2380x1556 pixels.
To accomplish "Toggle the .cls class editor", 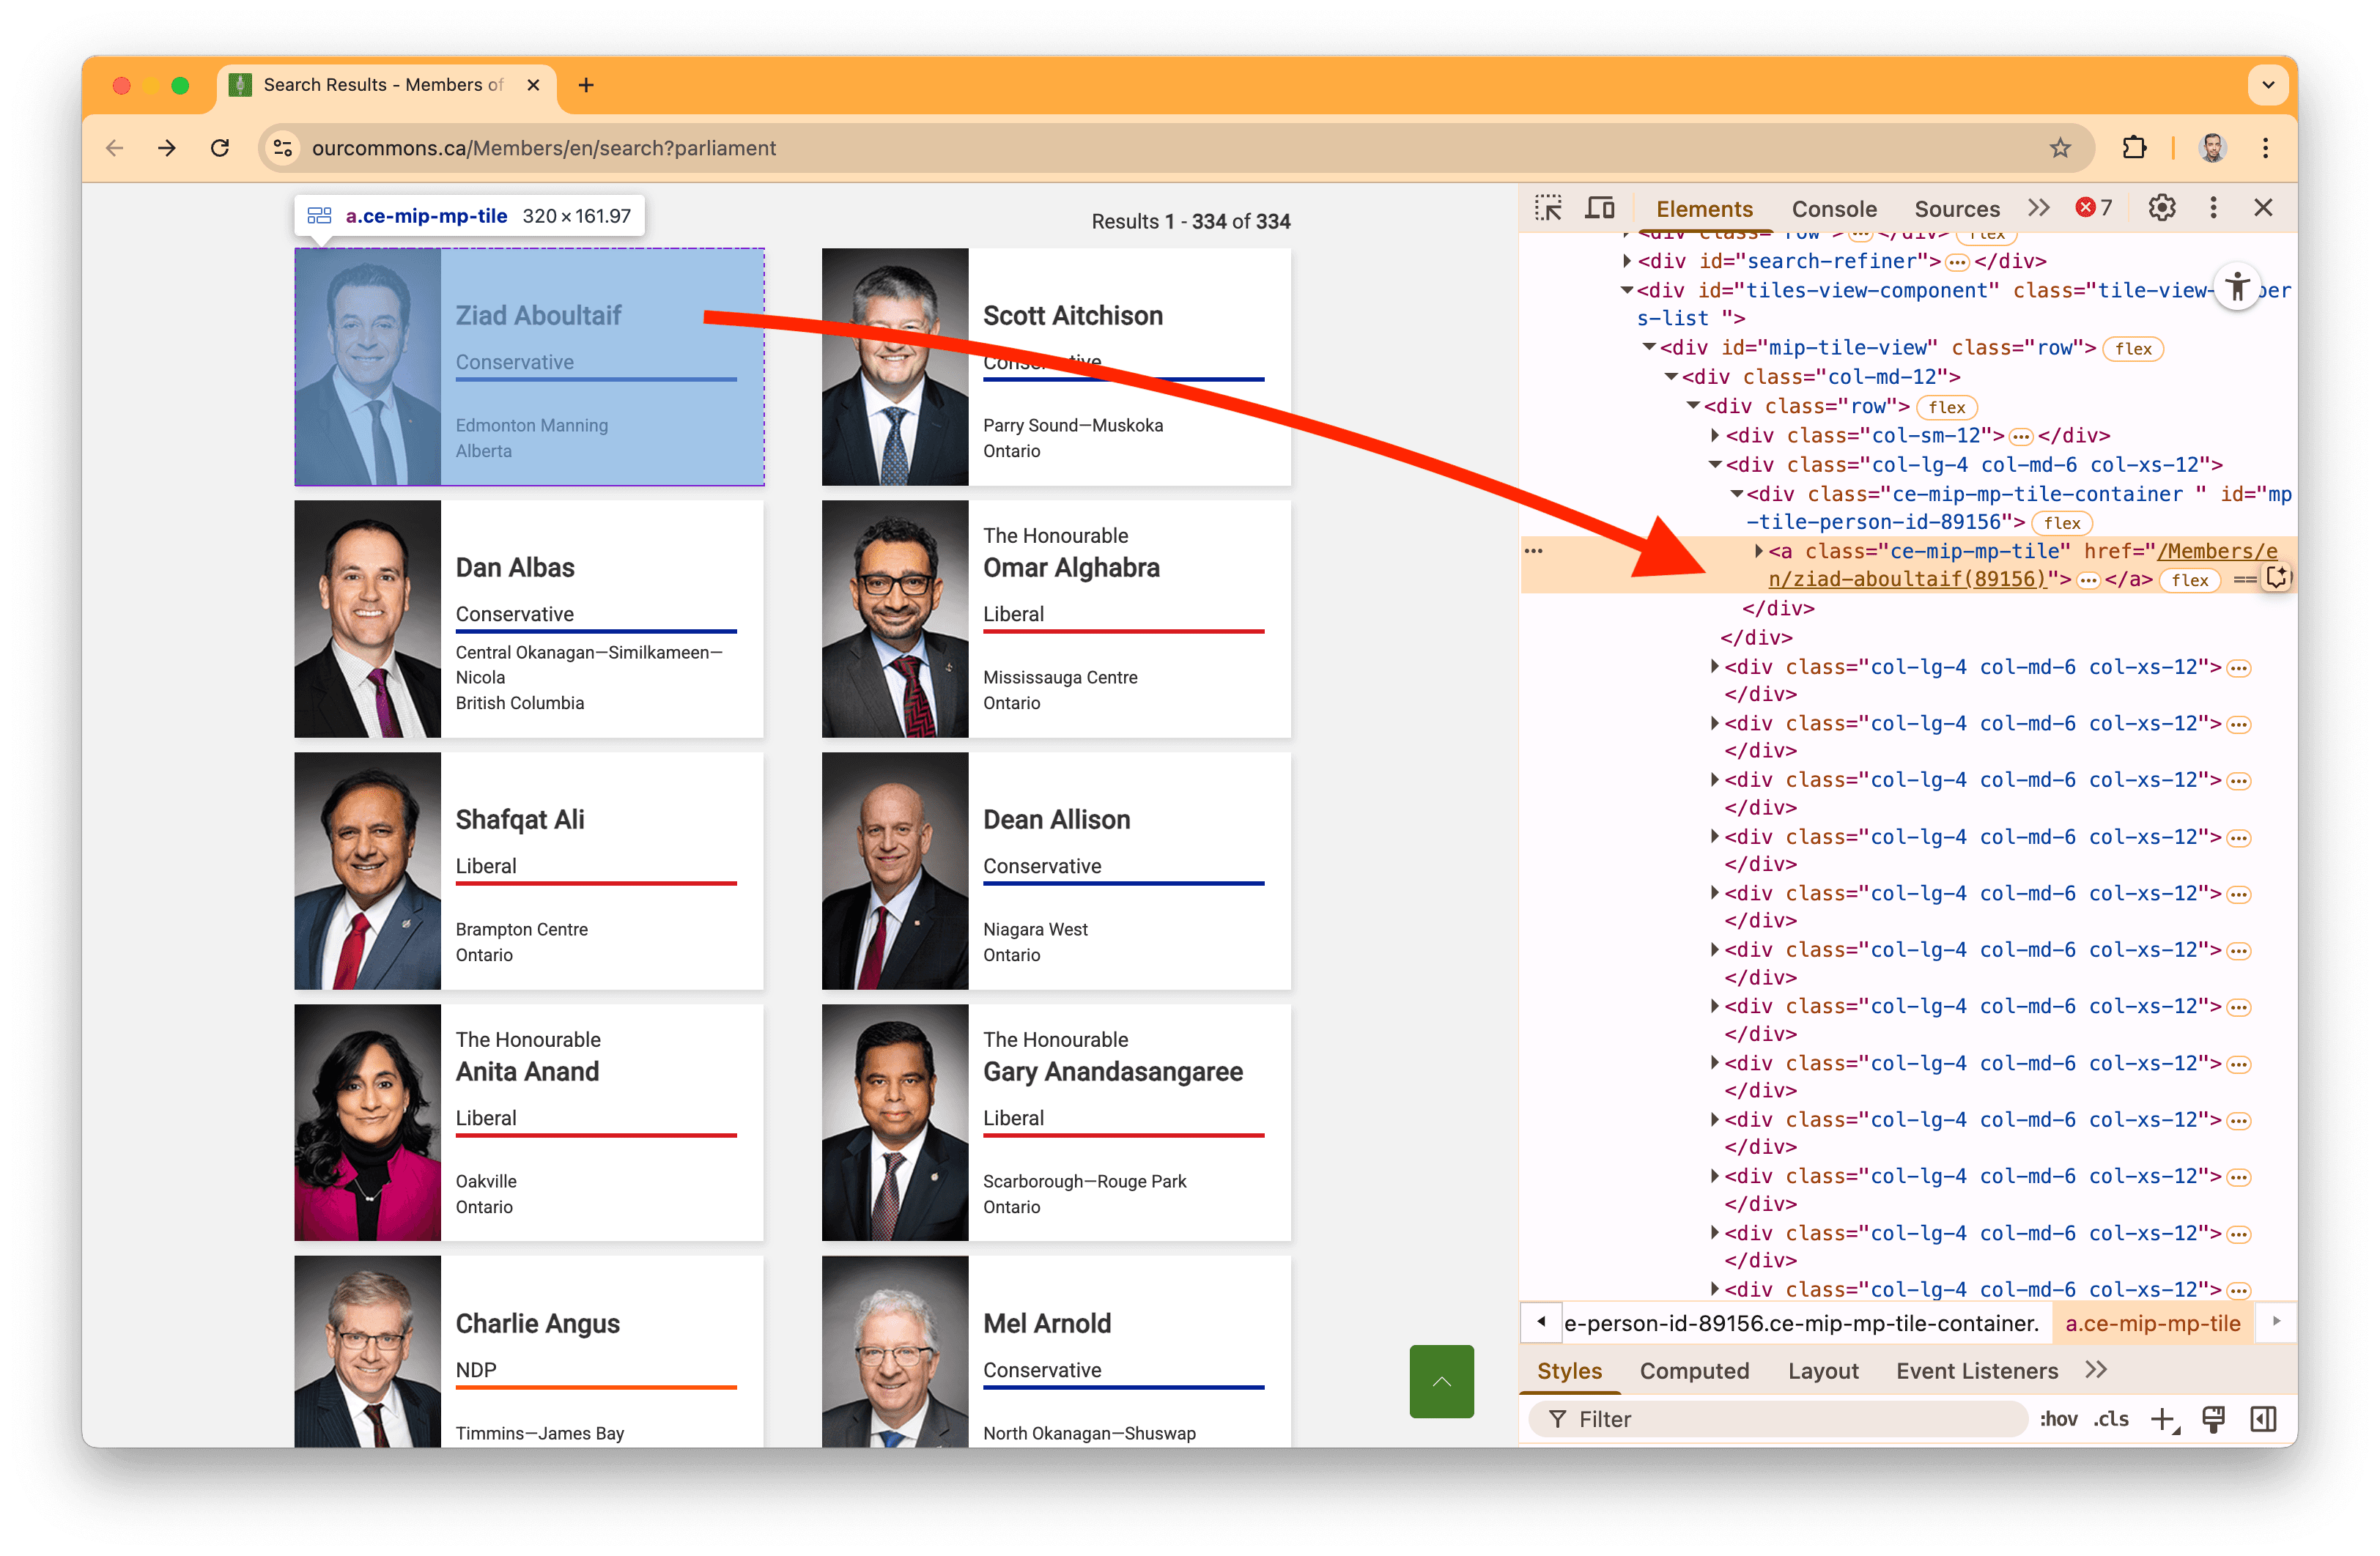I will [2111, 1419].
